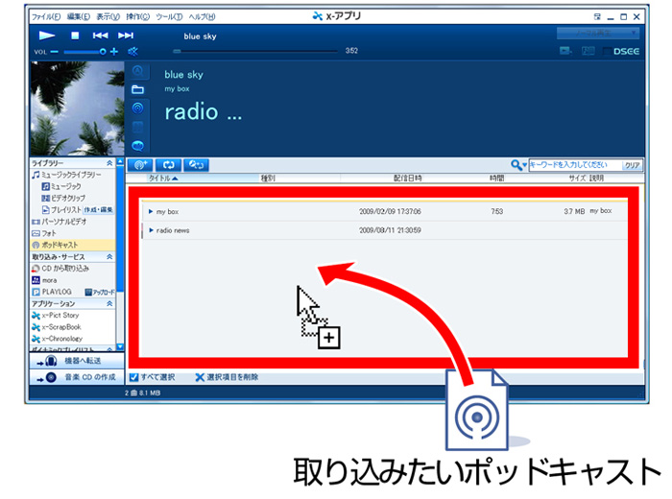Collapse the ライブラリー section
This screenshot has height=499, width=672.
tap(108, 164)
